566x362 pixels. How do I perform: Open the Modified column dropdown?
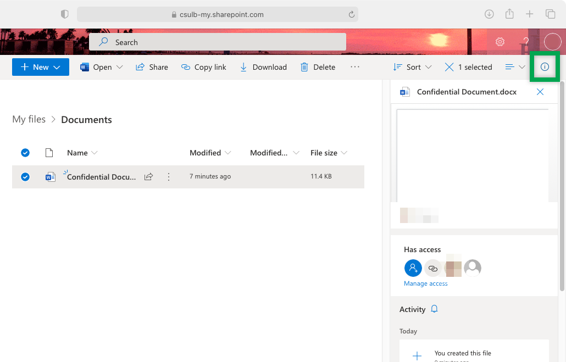coord(227,153)
